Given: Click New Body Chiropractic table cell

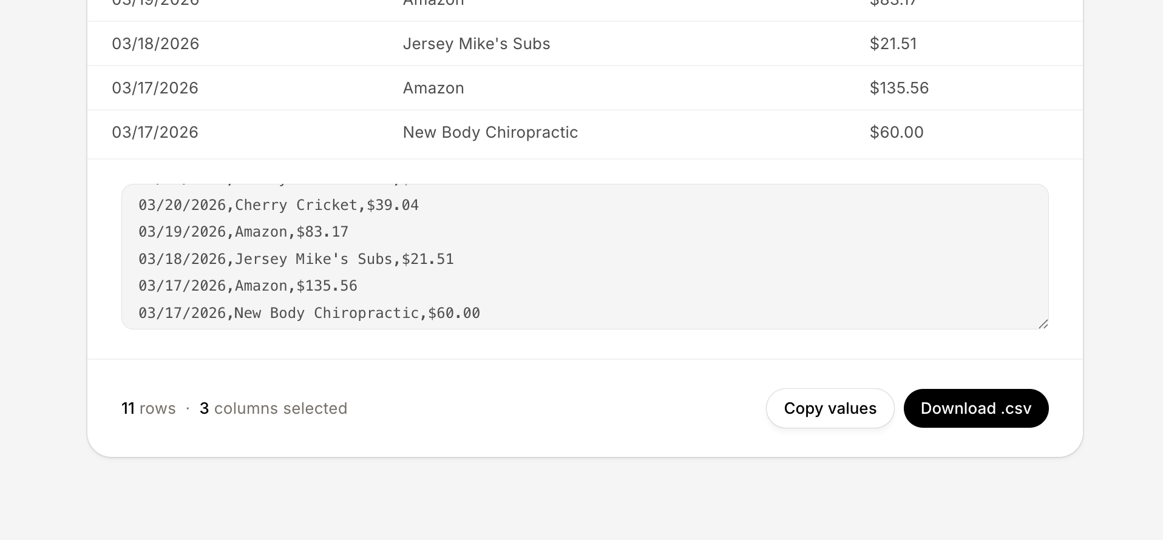Looking at the screenshot, I should click(490, 132).
